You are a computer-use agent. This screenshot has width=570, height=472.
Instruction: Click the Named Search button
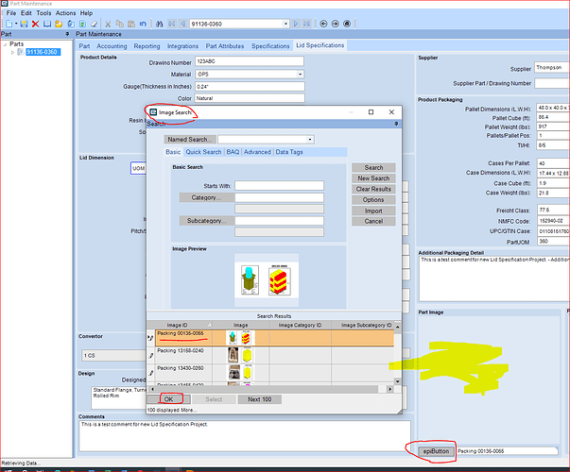click(x=190, y=140)
